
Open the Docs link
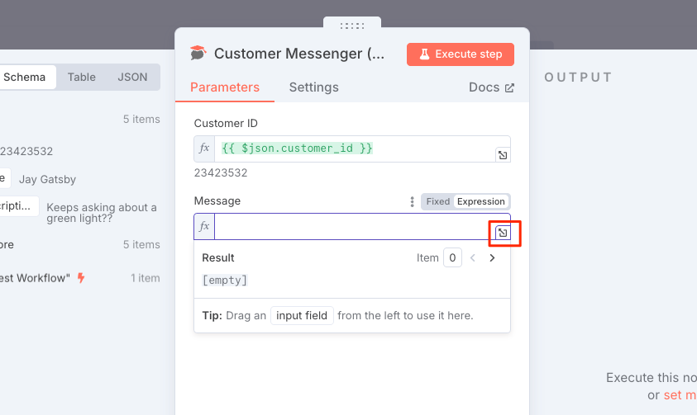click(491, 87)
